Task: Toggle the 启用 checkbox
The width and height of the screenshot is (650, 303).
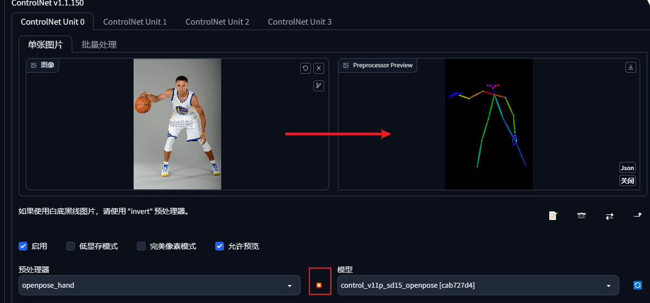Action: click(x=23, y=246)
